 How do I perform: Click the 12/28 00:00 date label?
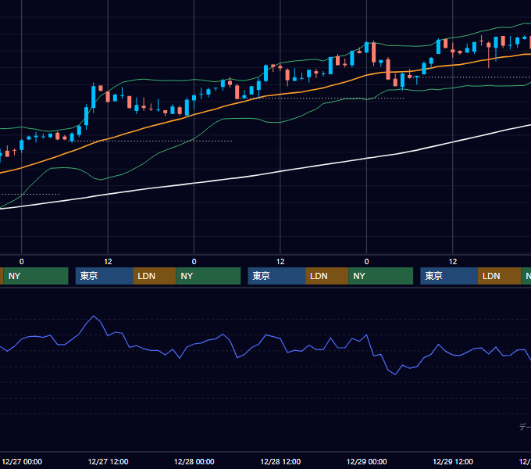pyautogui.click(x=194, y=461)
